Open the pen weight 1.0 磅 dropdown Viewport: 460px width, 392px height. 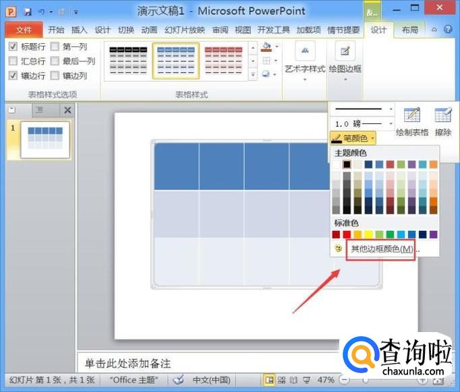[x=362, y=124]
